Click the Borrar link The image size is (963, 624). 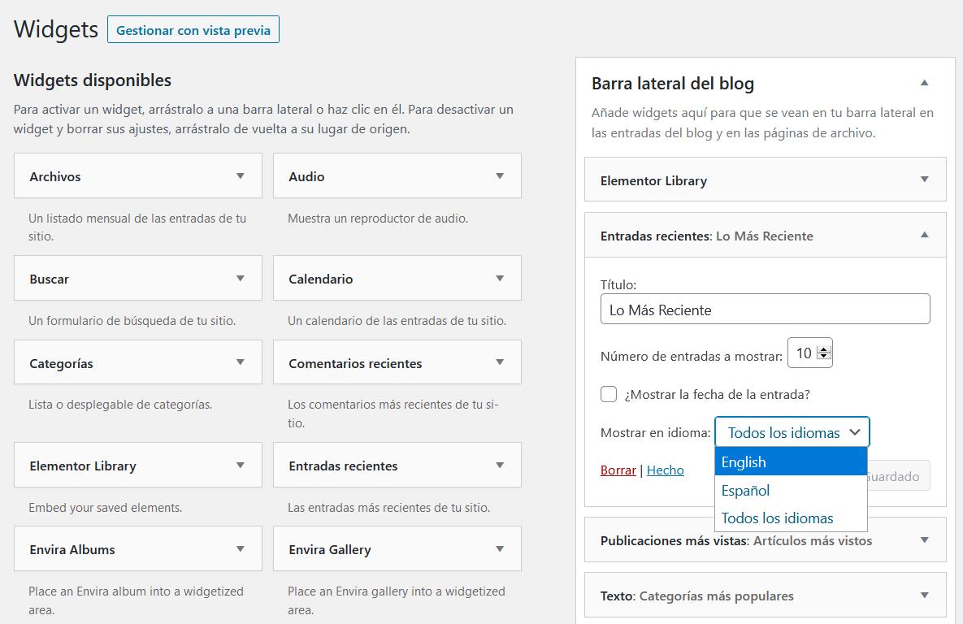pyautogui.click(x=618, y=470)
